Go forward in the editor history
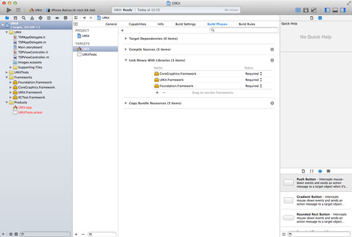 (x=91, y=18)
